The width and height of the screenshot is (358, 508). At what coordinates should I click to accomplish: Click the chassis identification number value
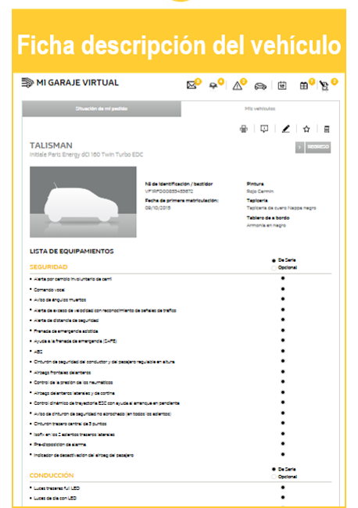click(x=169, y=191)
